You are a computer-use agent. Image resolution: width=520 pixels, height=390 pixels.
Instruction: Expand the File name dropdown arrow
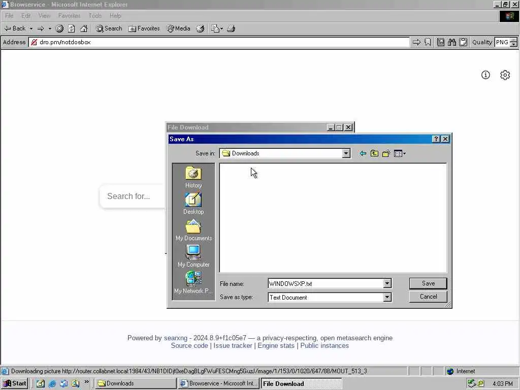tap(387, 283)
